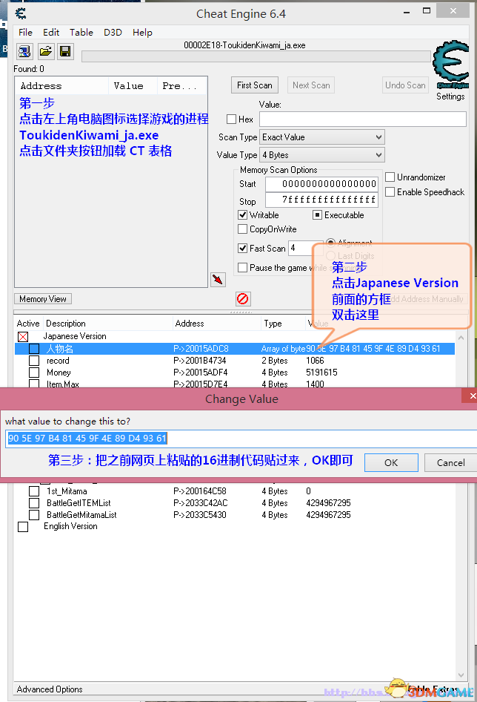
Task: Cancel the Change Value dialog
Action: (450, 462)
